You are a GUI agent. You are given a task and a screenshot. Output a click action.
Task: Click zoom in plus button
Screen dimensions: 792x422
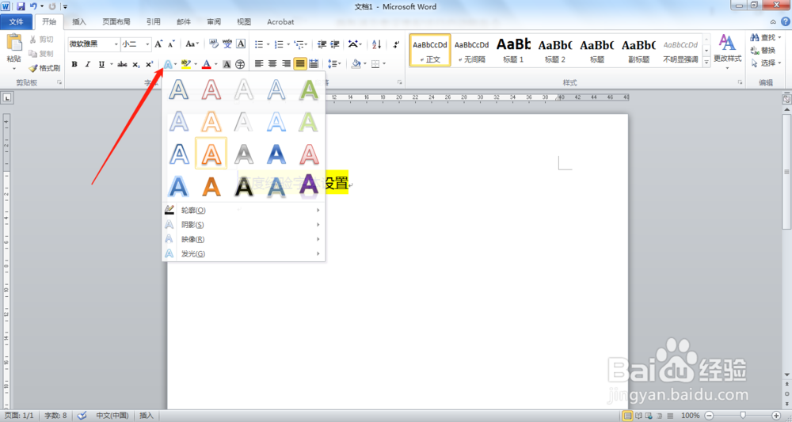pos(776,416)
